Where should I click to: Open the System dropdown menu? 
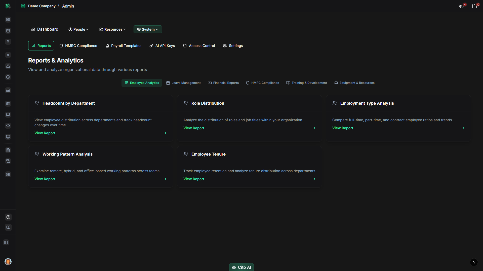pos(148,29)
